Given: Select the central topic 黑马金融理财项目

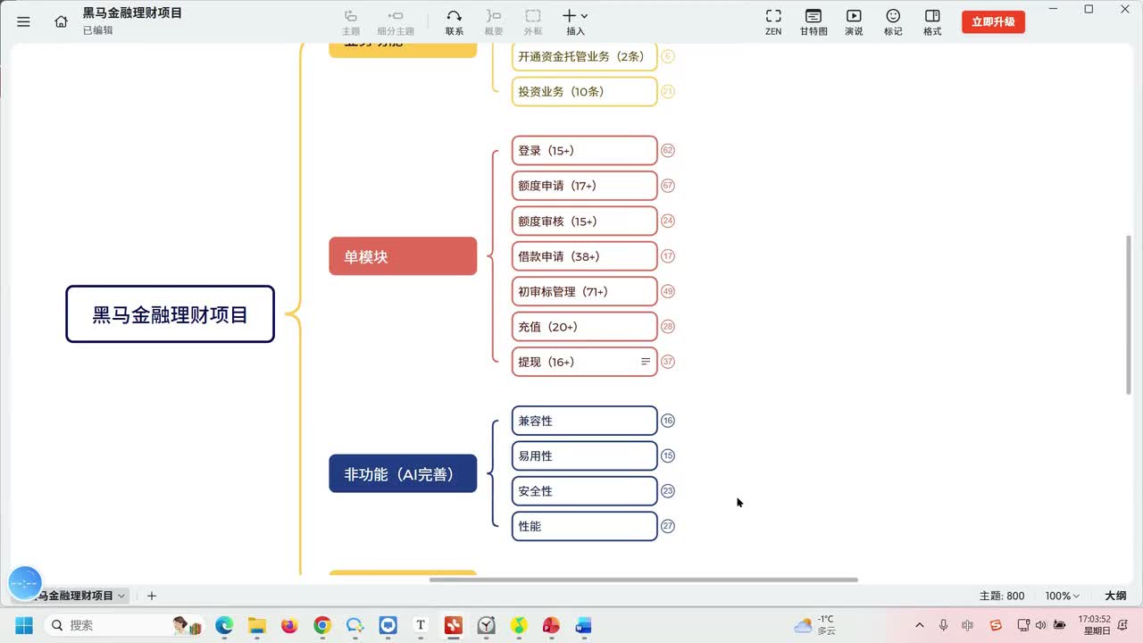Looking at the screenshot, I should click(170, 314).
